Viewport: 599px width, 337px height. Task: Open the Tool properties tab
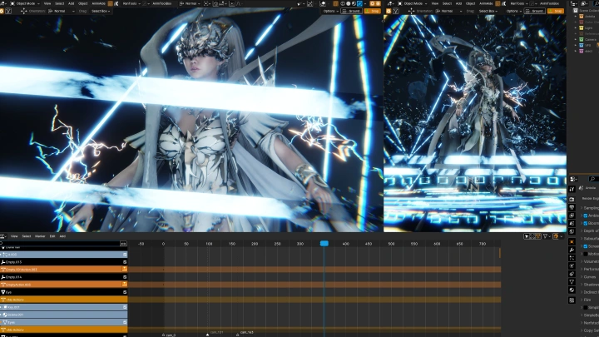[572, 189]
